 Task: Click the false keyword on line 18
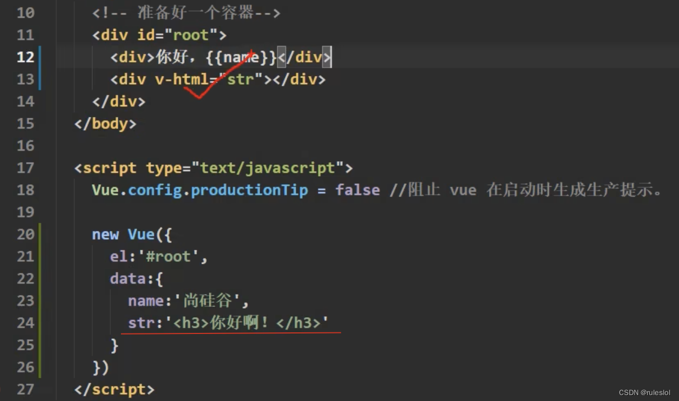click(357, 190)
